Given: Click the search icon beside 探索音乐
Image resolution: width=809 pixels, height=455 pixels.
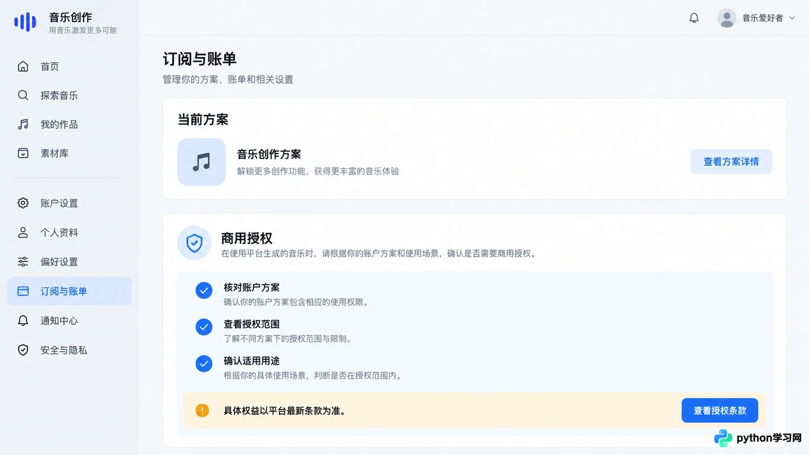Looking at the screenshot, I should (23, 95).
